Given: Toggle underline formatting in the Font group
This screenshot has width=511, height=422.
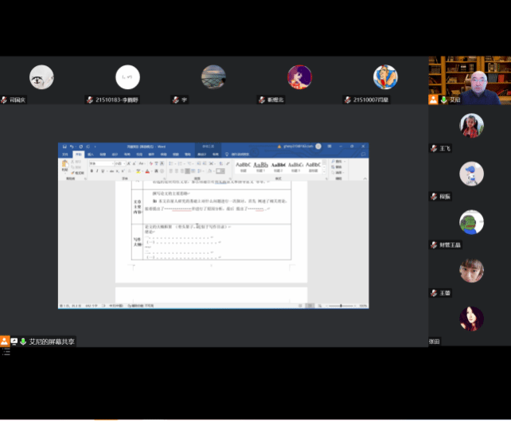Looking at the screenshot, I should 103,170.
